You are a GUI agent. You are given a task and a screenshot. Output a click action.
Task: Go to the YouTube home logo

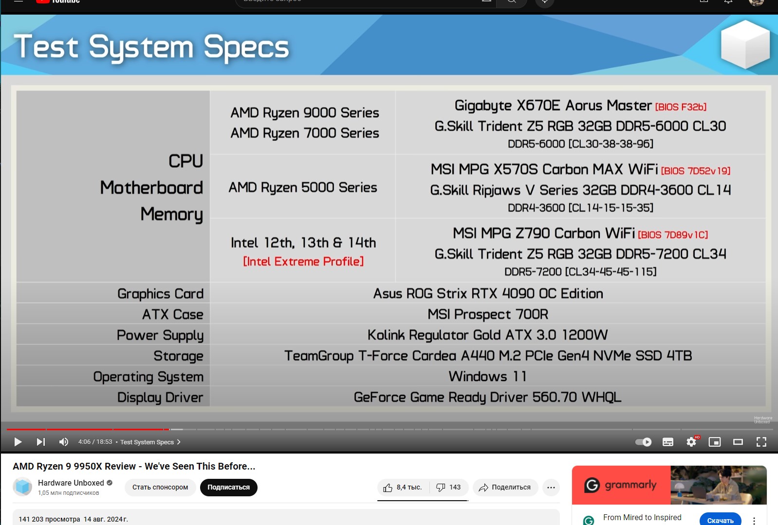58,1
